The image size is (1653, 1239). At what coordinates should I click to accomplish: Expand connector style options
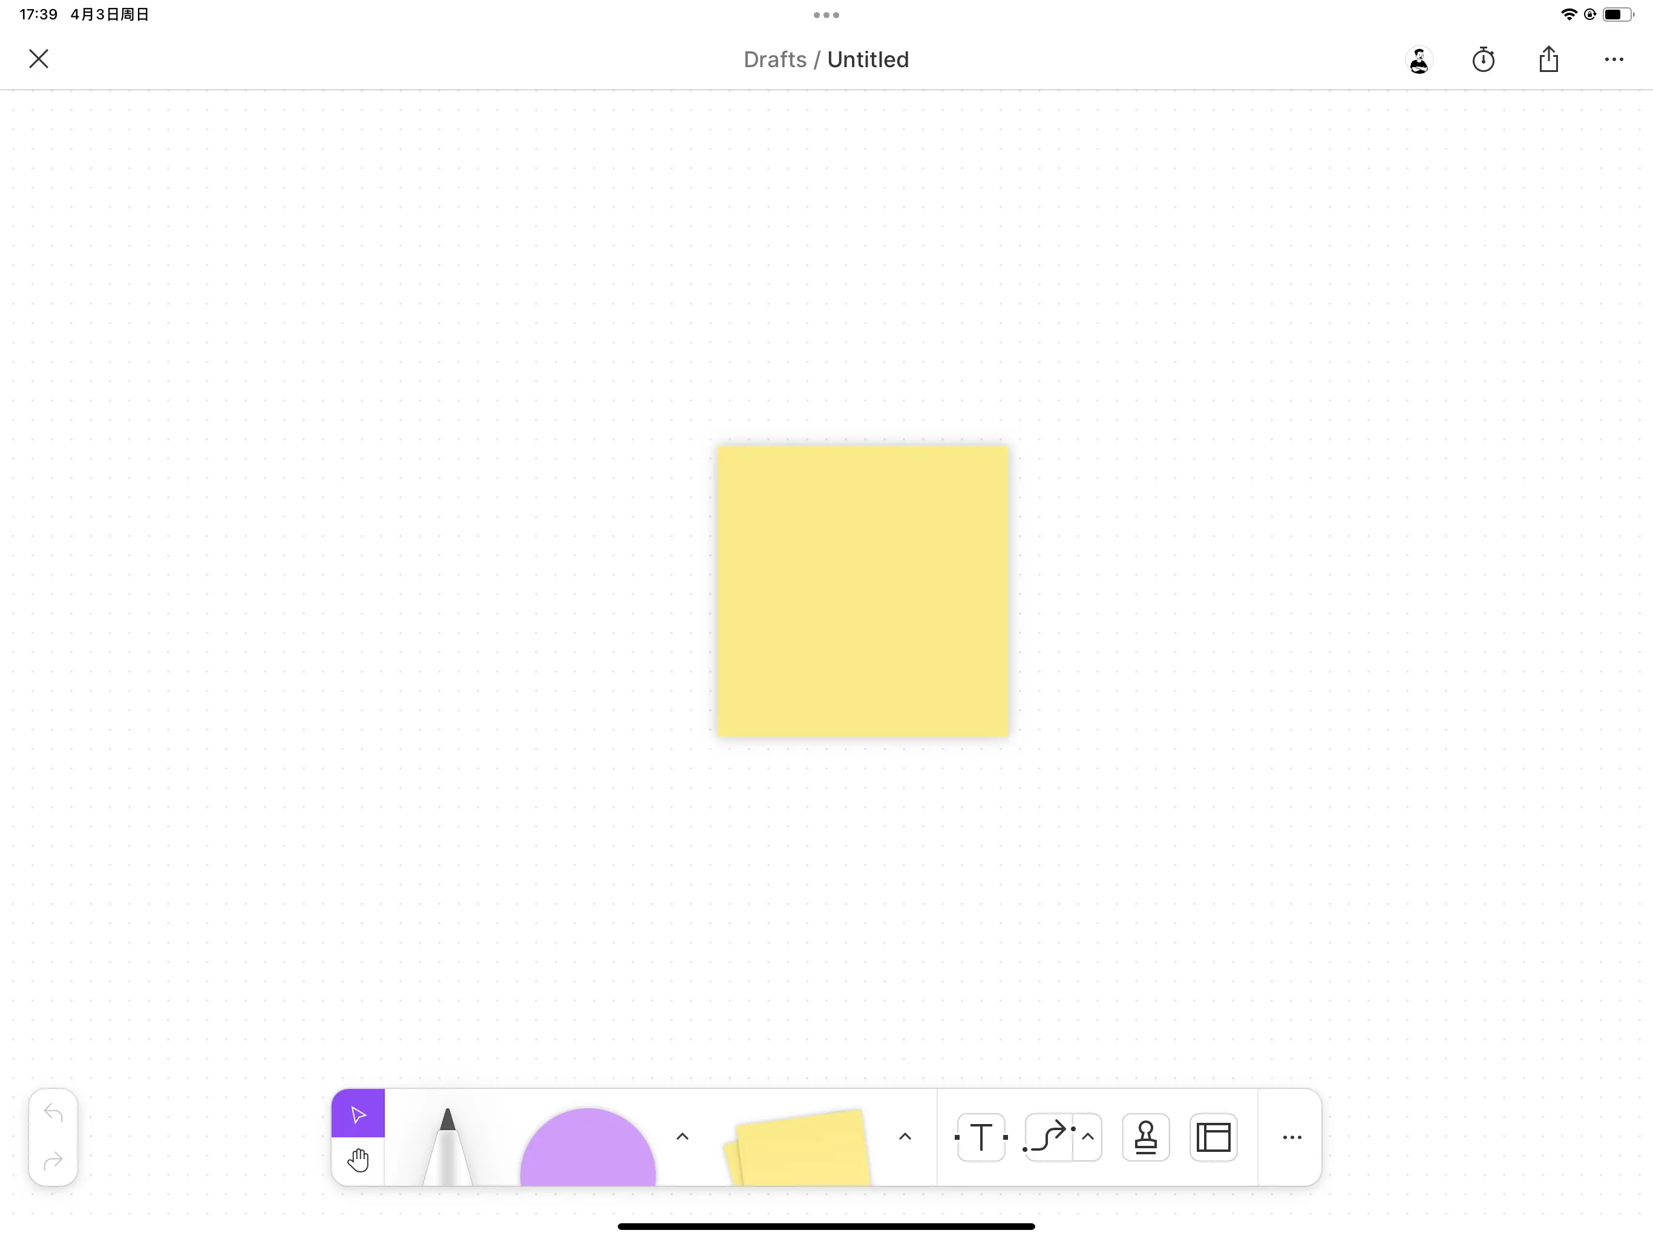[x=1088, y=1137]
